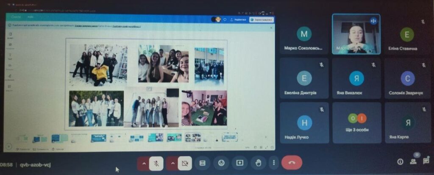Image resolution: width=434 pixels, height=175 pixels.
Task: Click the Canva logo menu item
Action: coord(16,17)
